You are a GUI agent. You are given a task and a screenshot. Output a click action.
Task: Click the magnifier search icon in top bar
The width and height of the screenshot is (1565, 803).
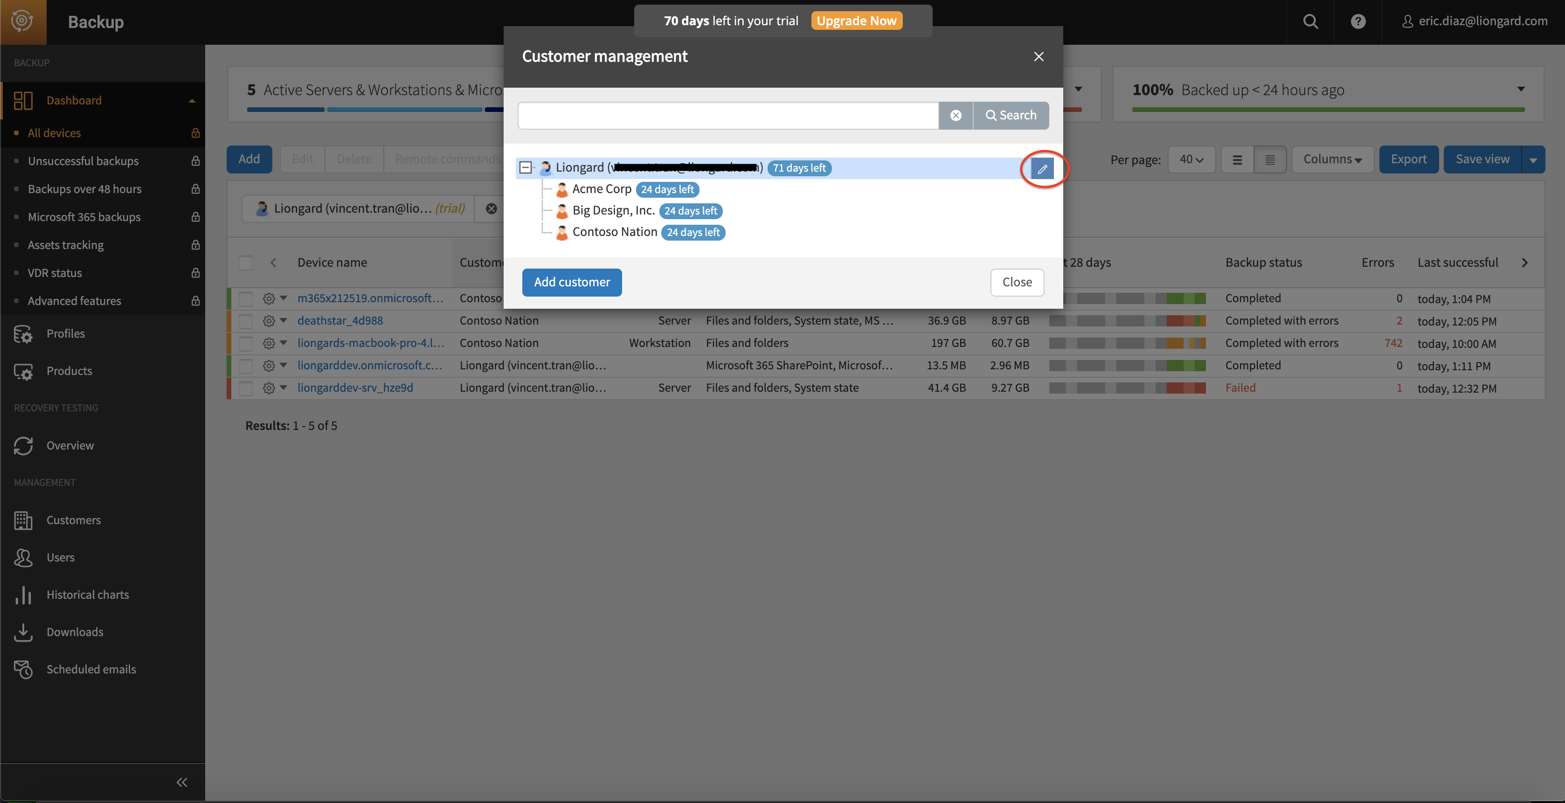[1310, 22]
